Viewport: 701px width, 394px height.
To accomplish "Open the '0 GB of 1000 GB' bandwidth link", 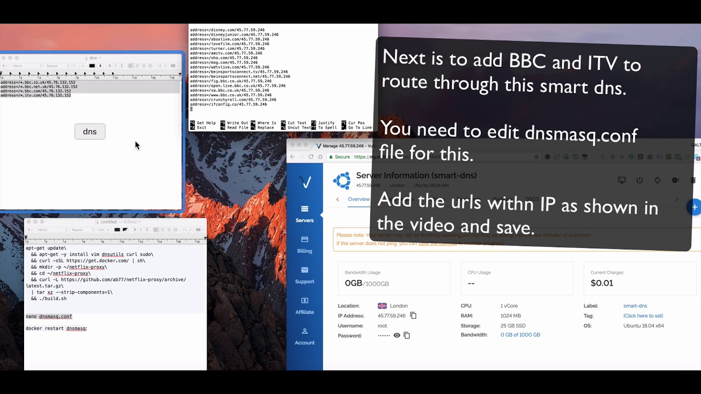I will [520, 335].
